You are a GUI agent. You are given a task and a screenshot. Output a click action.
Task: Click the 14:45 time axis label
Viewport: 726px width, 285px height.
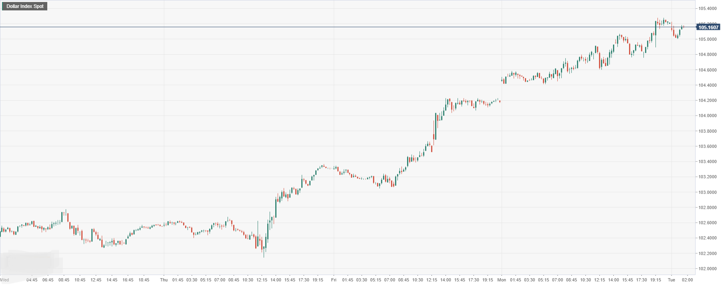pyautogui.click(x=112, y=280)
